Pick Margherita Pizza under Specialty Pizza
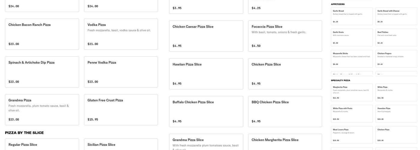The height and width of the screenshot is (150, 420). (352, 92)
